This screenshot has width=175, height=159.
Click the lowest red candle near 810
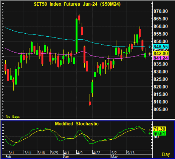pyautogui.click(x=90, y=103)
